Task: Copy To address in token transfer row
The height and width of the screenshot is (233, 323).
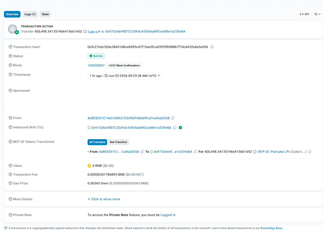Action: tap(196, 152)
